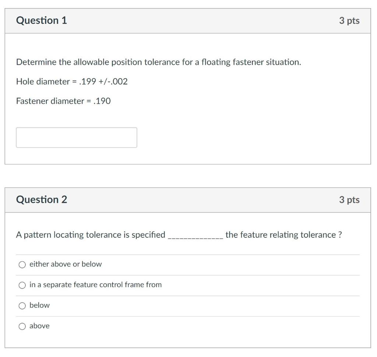Click the "Hole diameter = .199 +/-.002" text
This screenshot has height=357, width=377.
(x=72, y=82)
